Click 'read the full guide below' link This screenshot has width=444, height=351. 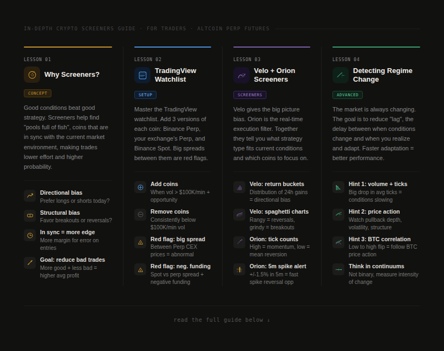[x=222, y=320]
